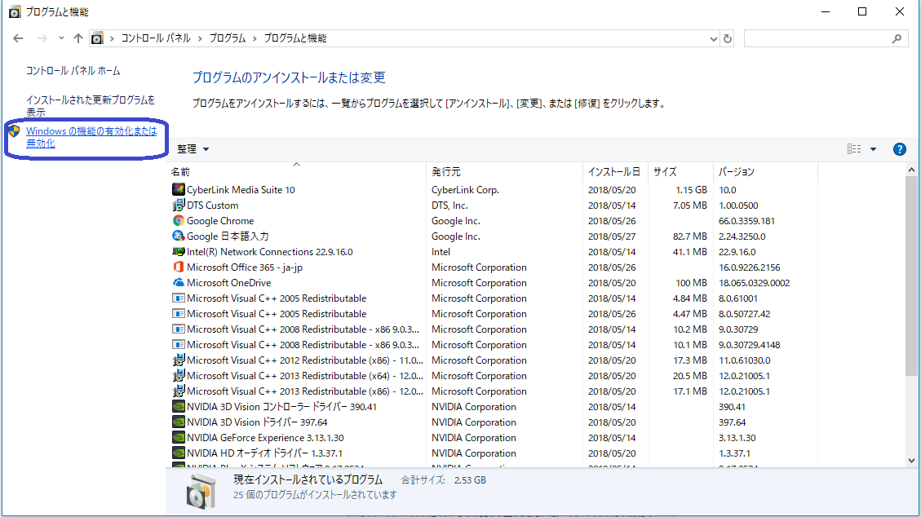Open the blue Help question mark icon
This screenshot has height=517, width=921.
click(899, 148)
